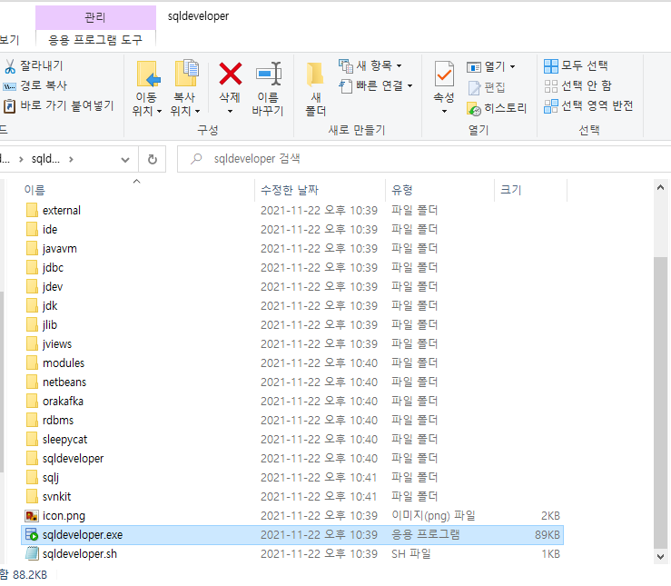Select the jlib folder name

pyautogui.click(x=50, y=325)
